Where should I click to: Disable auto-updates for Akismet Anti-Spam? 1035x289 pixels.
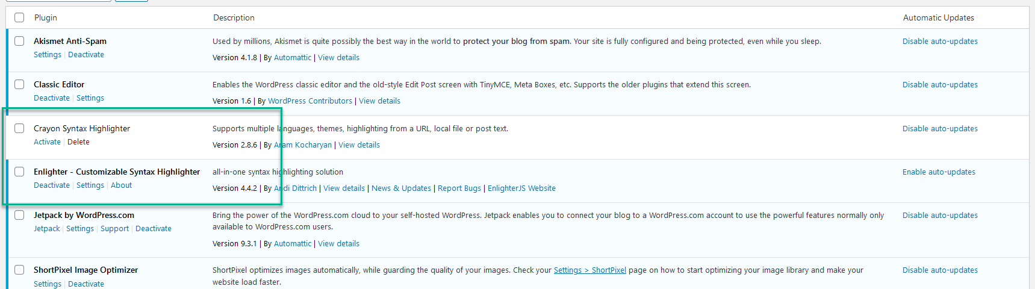[940, 42]
